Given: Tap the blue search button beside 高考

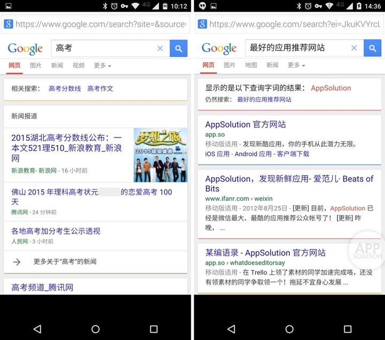Looking at the screenshot, I should 179,48.
